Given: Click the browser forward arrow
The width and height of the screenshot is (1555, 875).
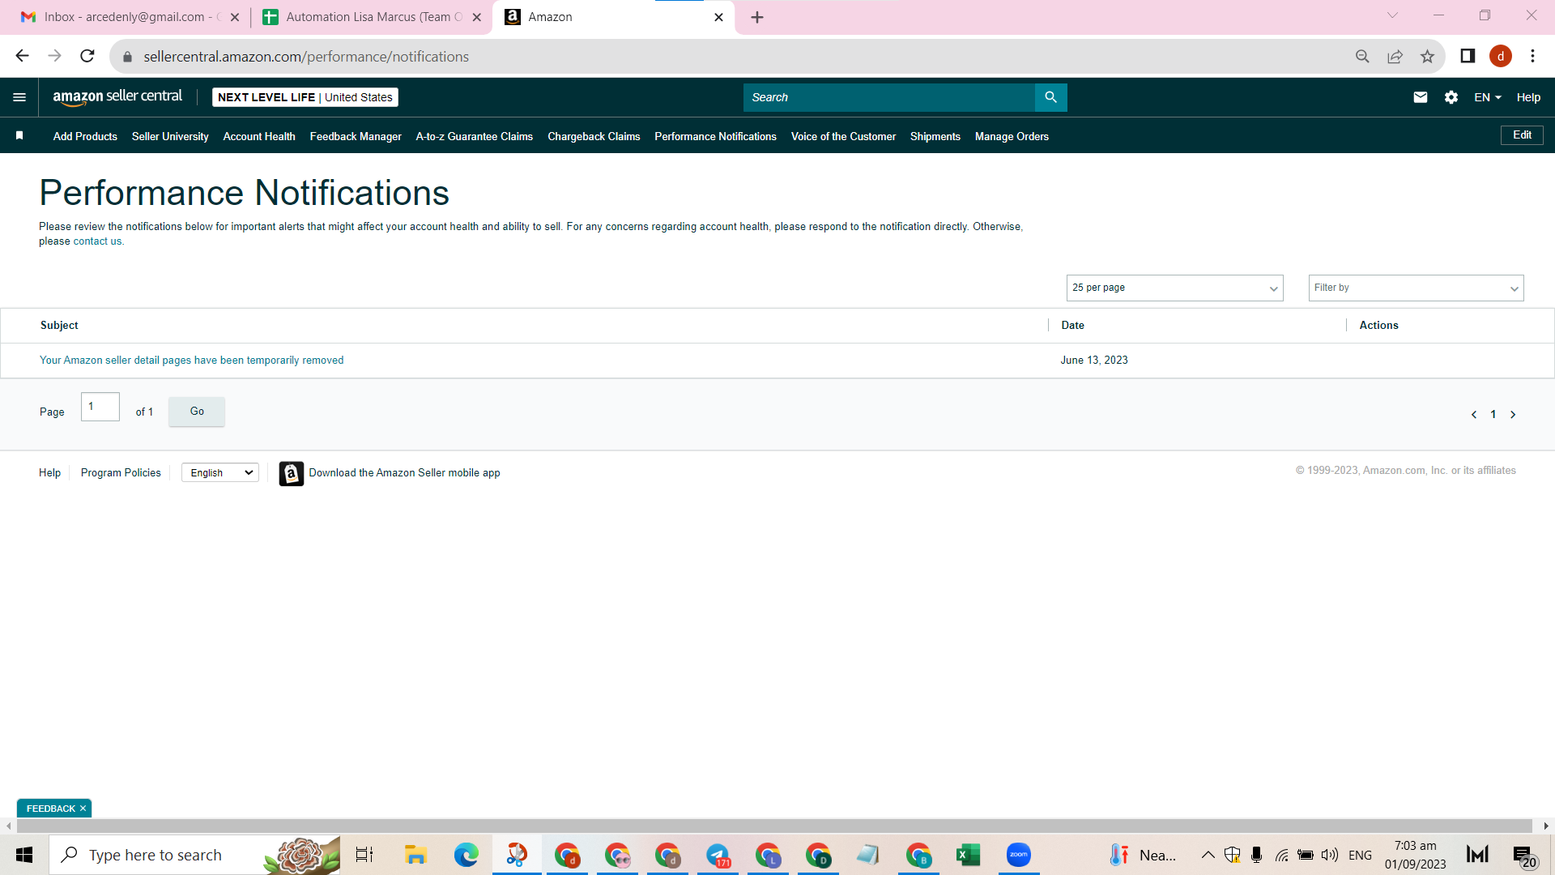Looking at the screenshot, I should [54, 56].
